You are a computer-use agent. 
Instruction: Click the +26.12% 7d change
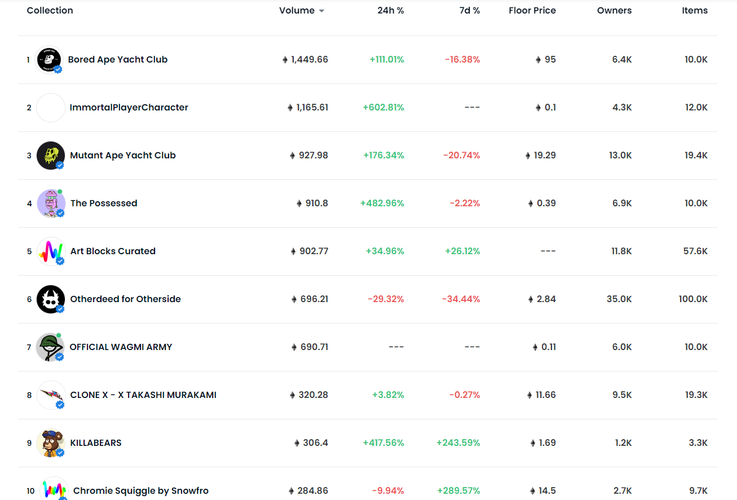pos(462,251)
